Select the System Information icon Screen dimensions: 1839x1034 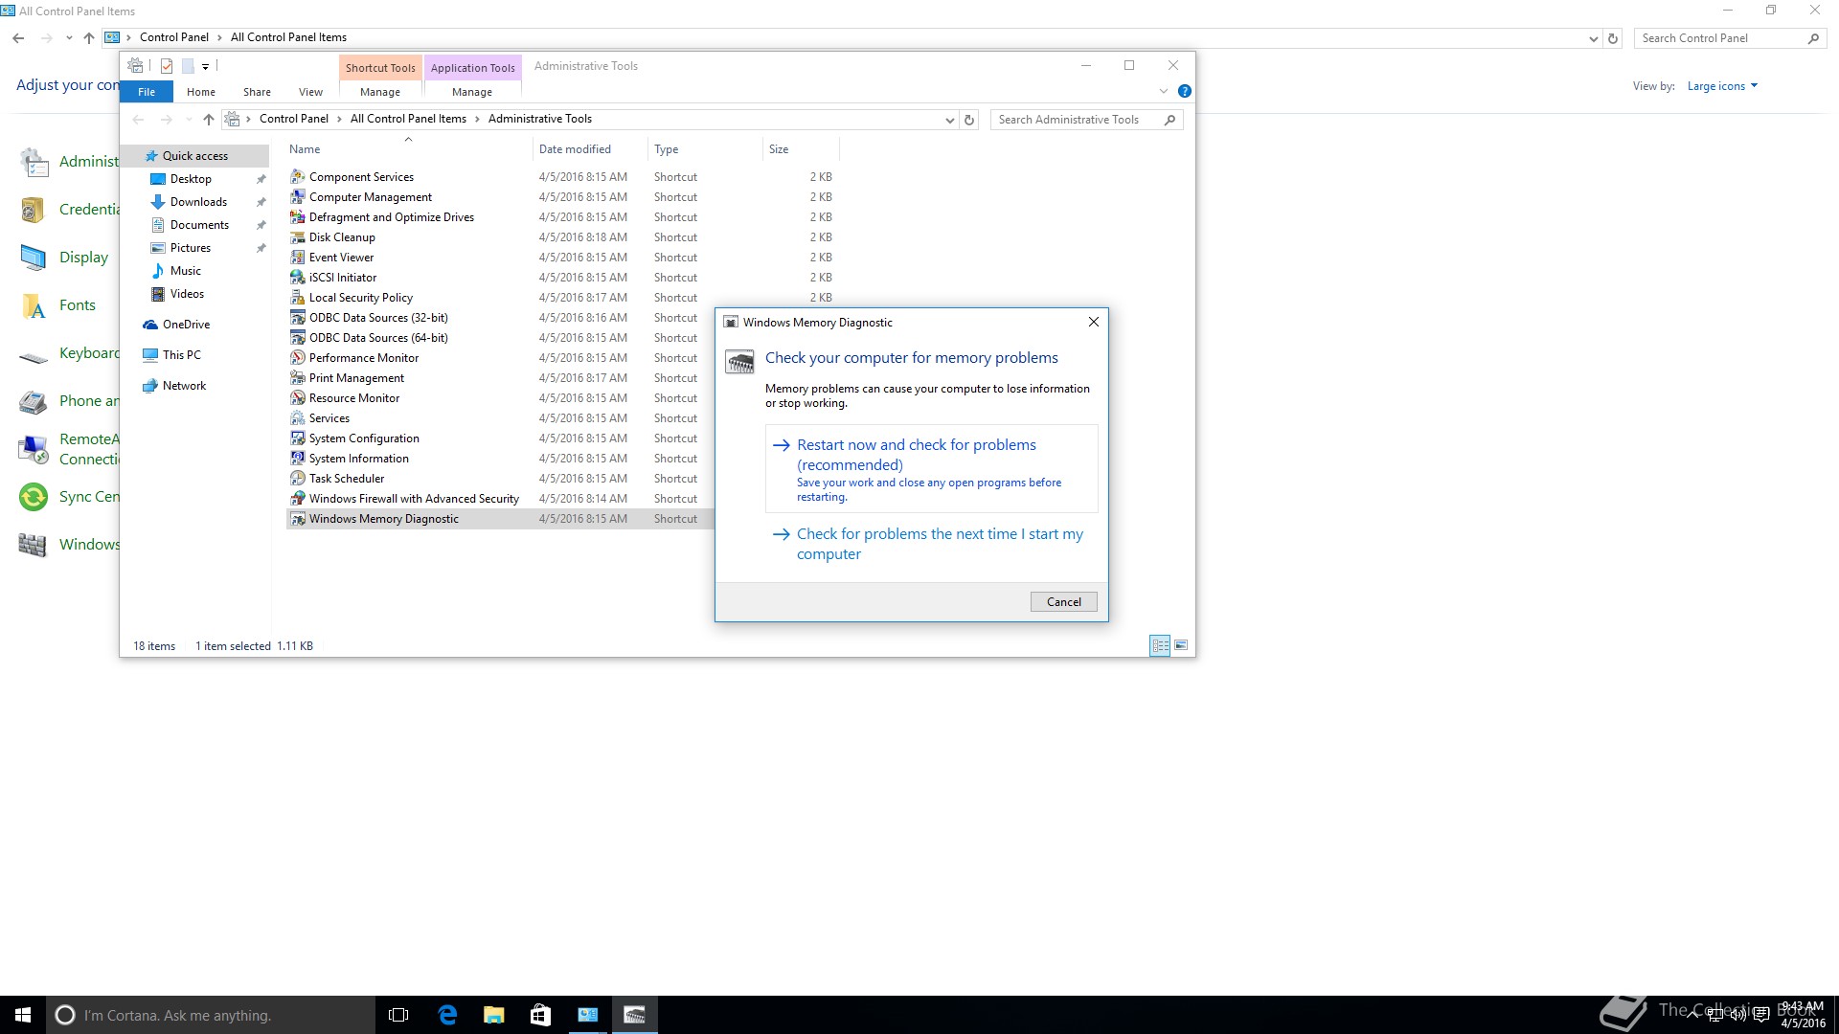pos(298,458)
